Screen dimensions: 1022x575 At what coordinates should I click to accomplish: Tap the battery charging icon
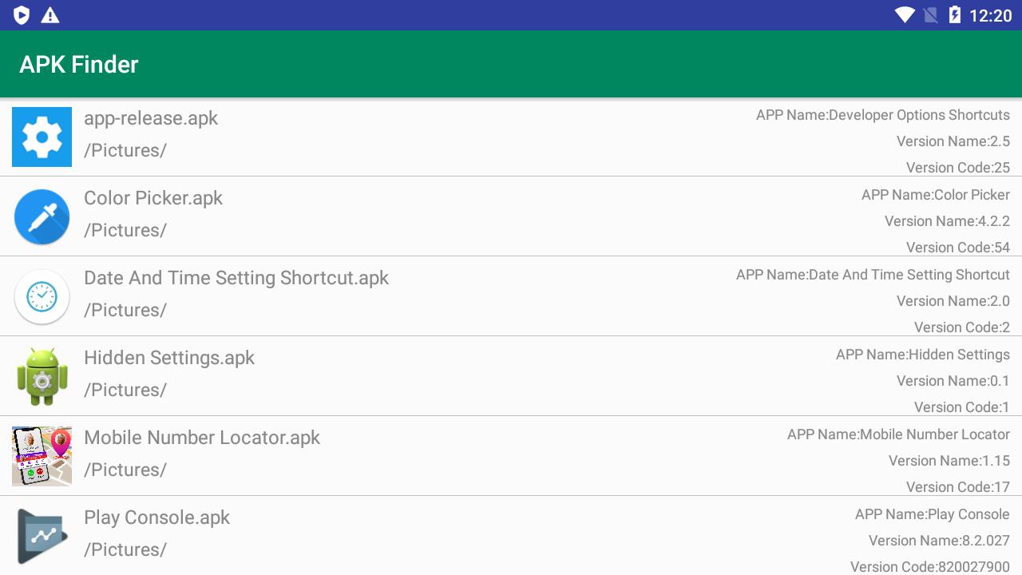point(955,15)
